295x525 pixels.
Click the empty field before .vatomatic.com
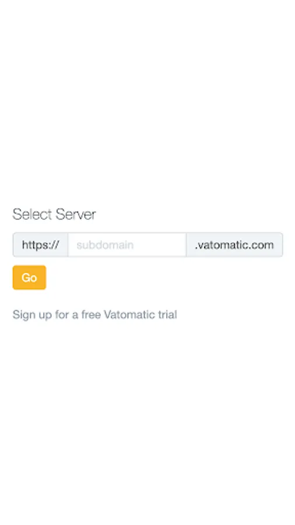[127, 245]
